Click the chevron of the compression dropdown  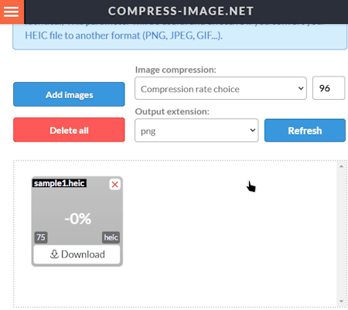point(301,88)
